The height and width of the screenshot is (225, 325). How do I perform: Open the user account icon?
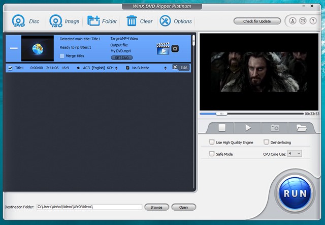point(292,21)
